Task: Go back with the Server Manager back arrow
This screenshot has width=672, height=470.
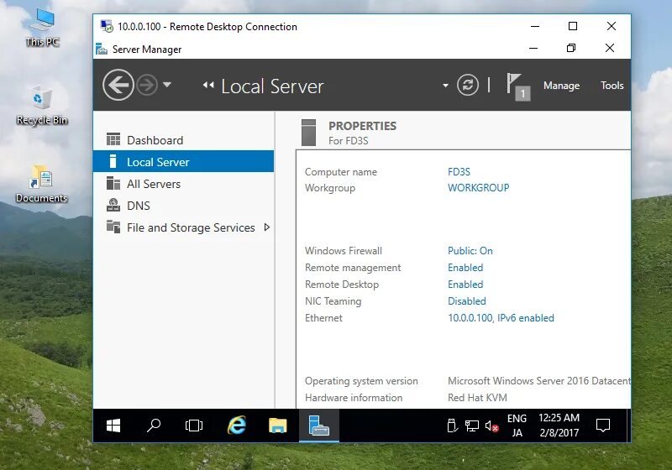Action: click(x=118, y=85)
